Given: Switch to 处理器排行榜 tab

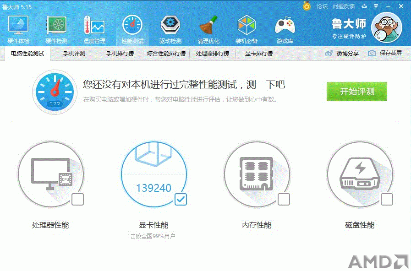Looking at the screenshot, I should point(213,54).
